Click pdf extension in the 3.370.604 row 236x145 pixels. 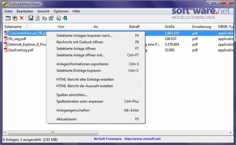(195, 44)
